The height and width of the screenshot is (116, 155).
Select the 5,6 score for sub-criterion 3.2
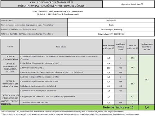click(x=108, y=82)
